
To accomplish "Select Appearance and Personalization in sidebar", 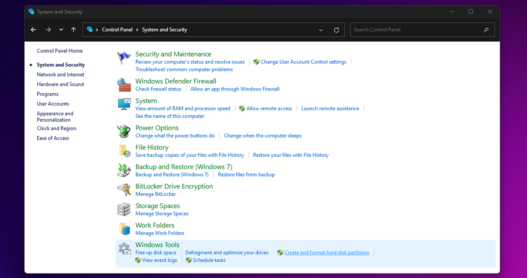I will 55,116.
